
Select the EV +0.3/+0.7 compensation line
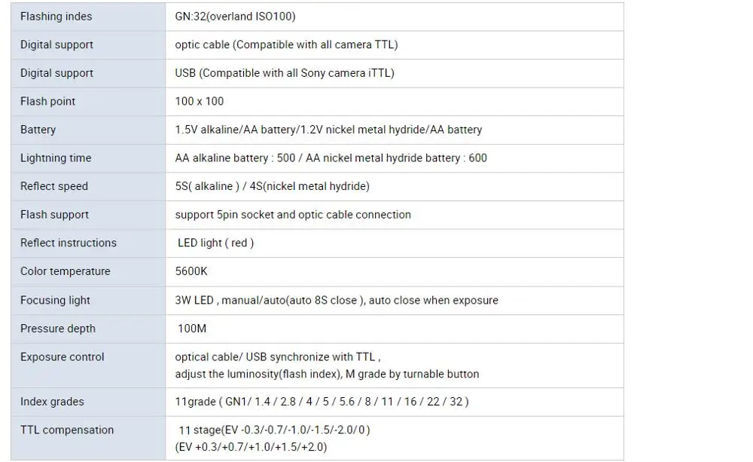tap(252, 447)
